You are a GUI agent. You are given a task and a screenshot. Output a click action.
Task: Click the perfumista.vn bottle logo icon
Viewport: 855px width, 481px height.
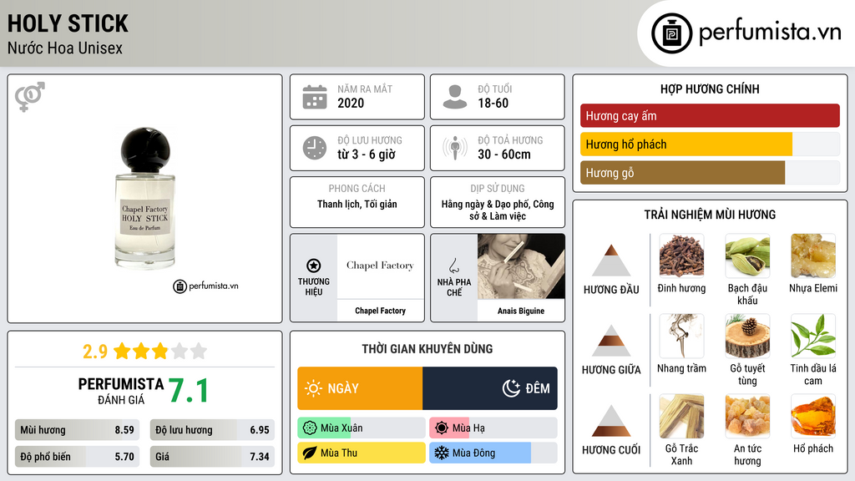671,33
